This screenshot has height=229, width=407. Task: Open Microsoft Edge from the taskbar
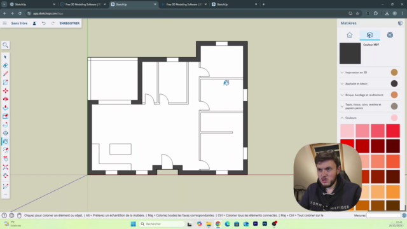228,224
